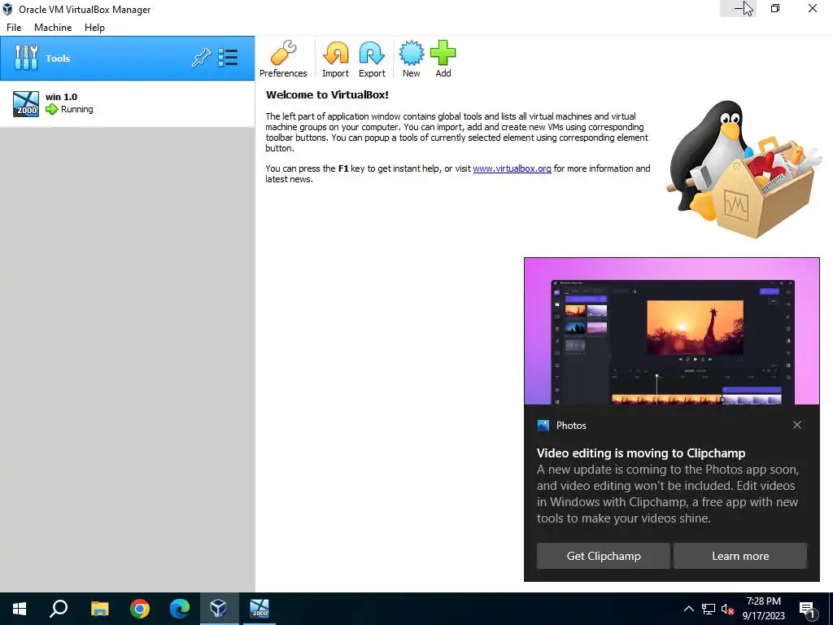Open File Explorer from taskbar

pos(99,609)
